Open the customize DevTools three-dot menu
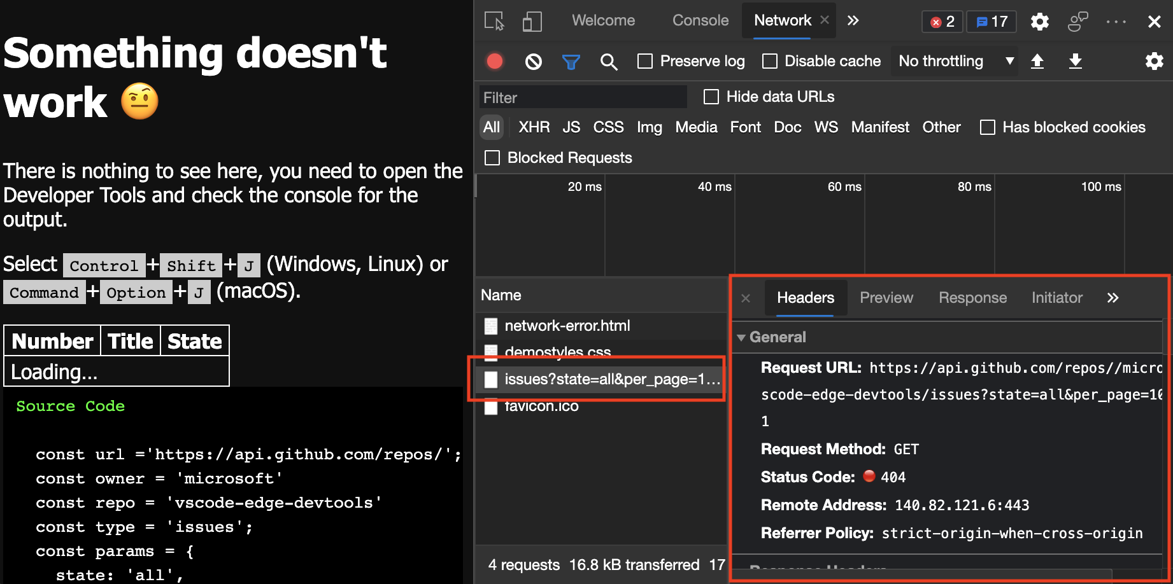The width and height of the screenshot is (1173, 584). click(1116, 22)
